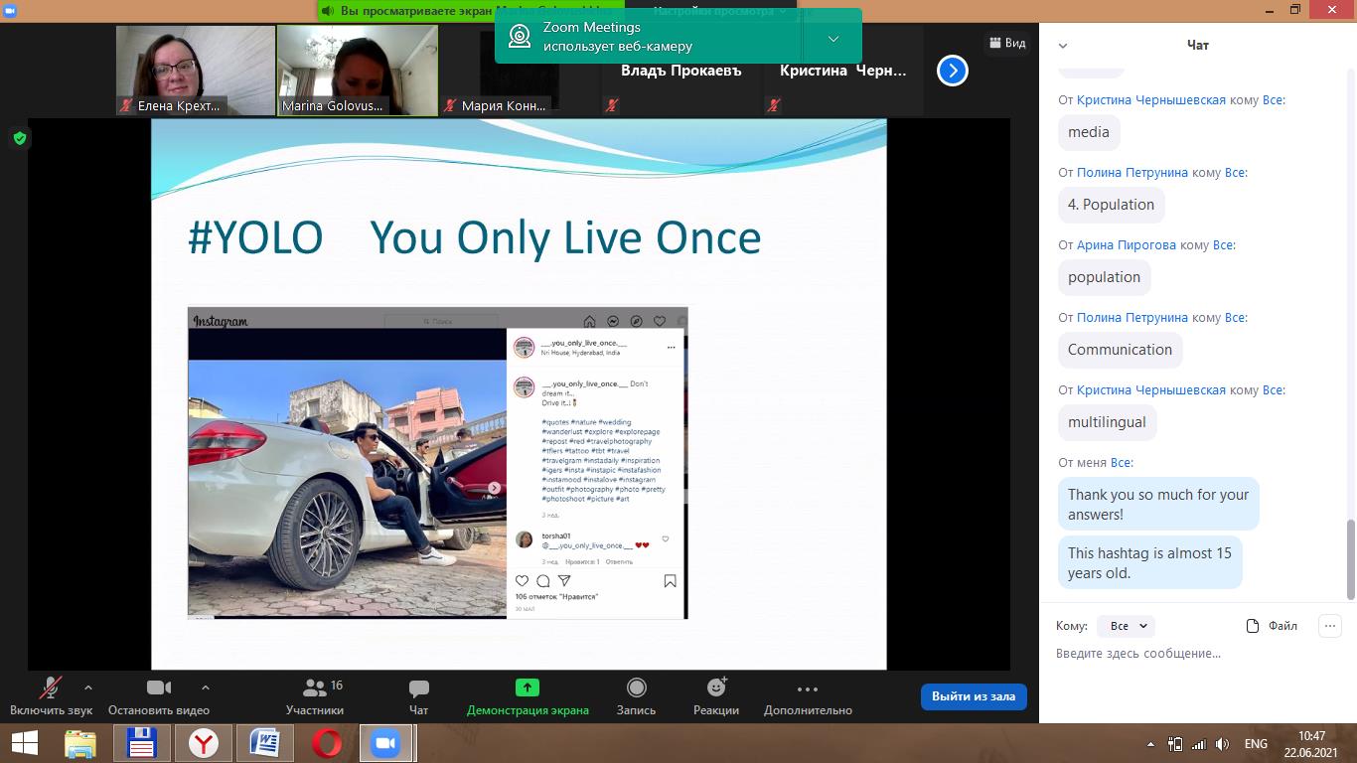Click the chat panel vertical scrollbar

[1350, 558]
